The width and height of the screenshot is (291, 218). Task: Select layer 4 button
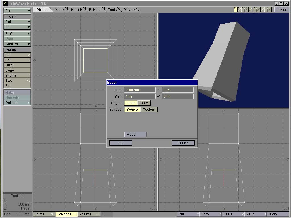click(x=247, y=9)
